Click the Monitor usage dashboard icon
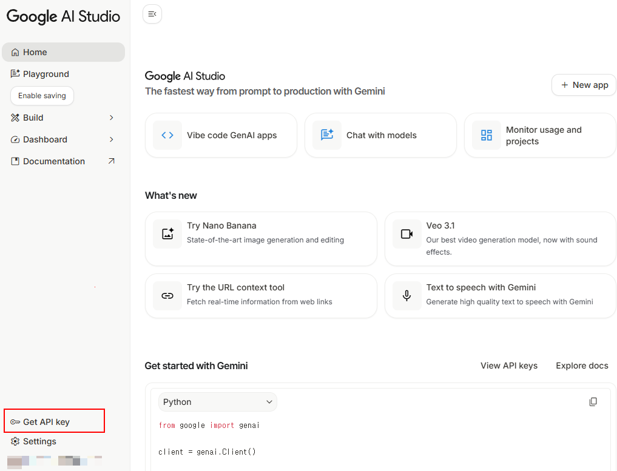Screen dimensions: 617x471 coord(487,135)
